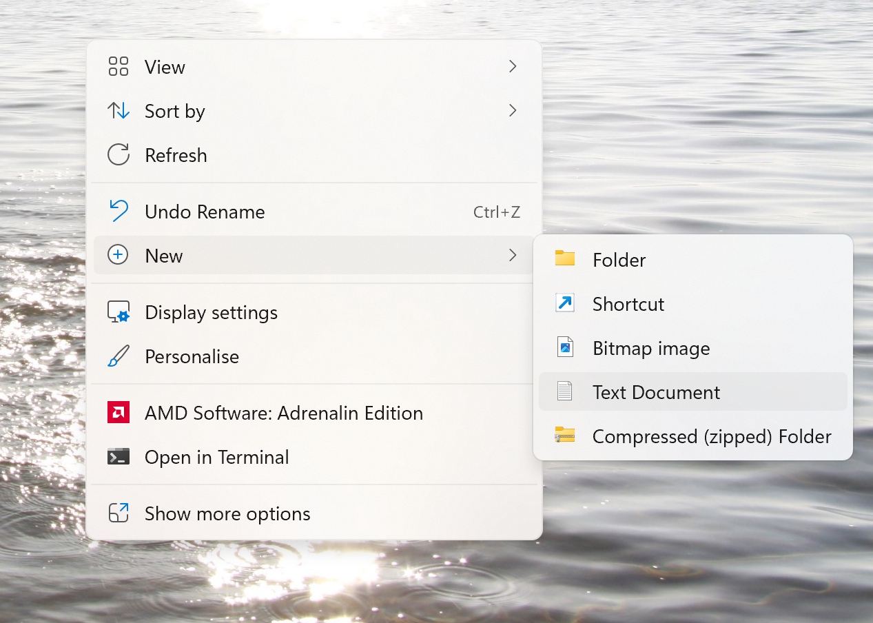Click the Bitmap image file icon

565,347
